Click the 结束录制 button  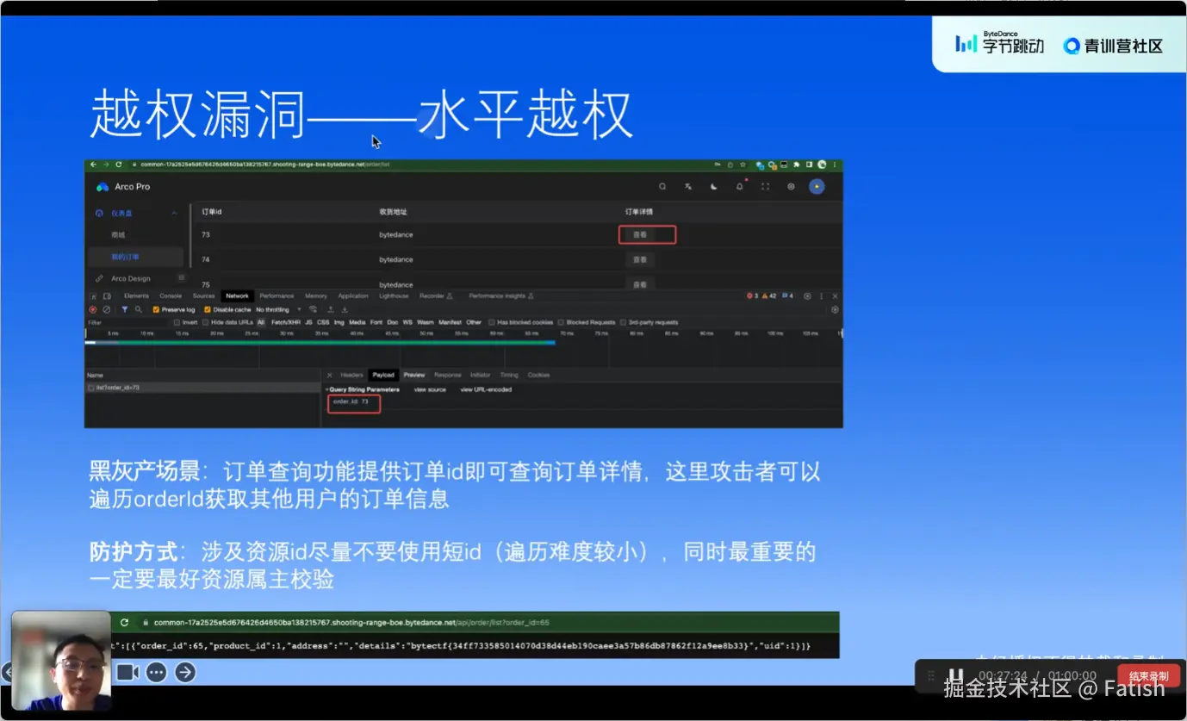(x=1148, y=676)
